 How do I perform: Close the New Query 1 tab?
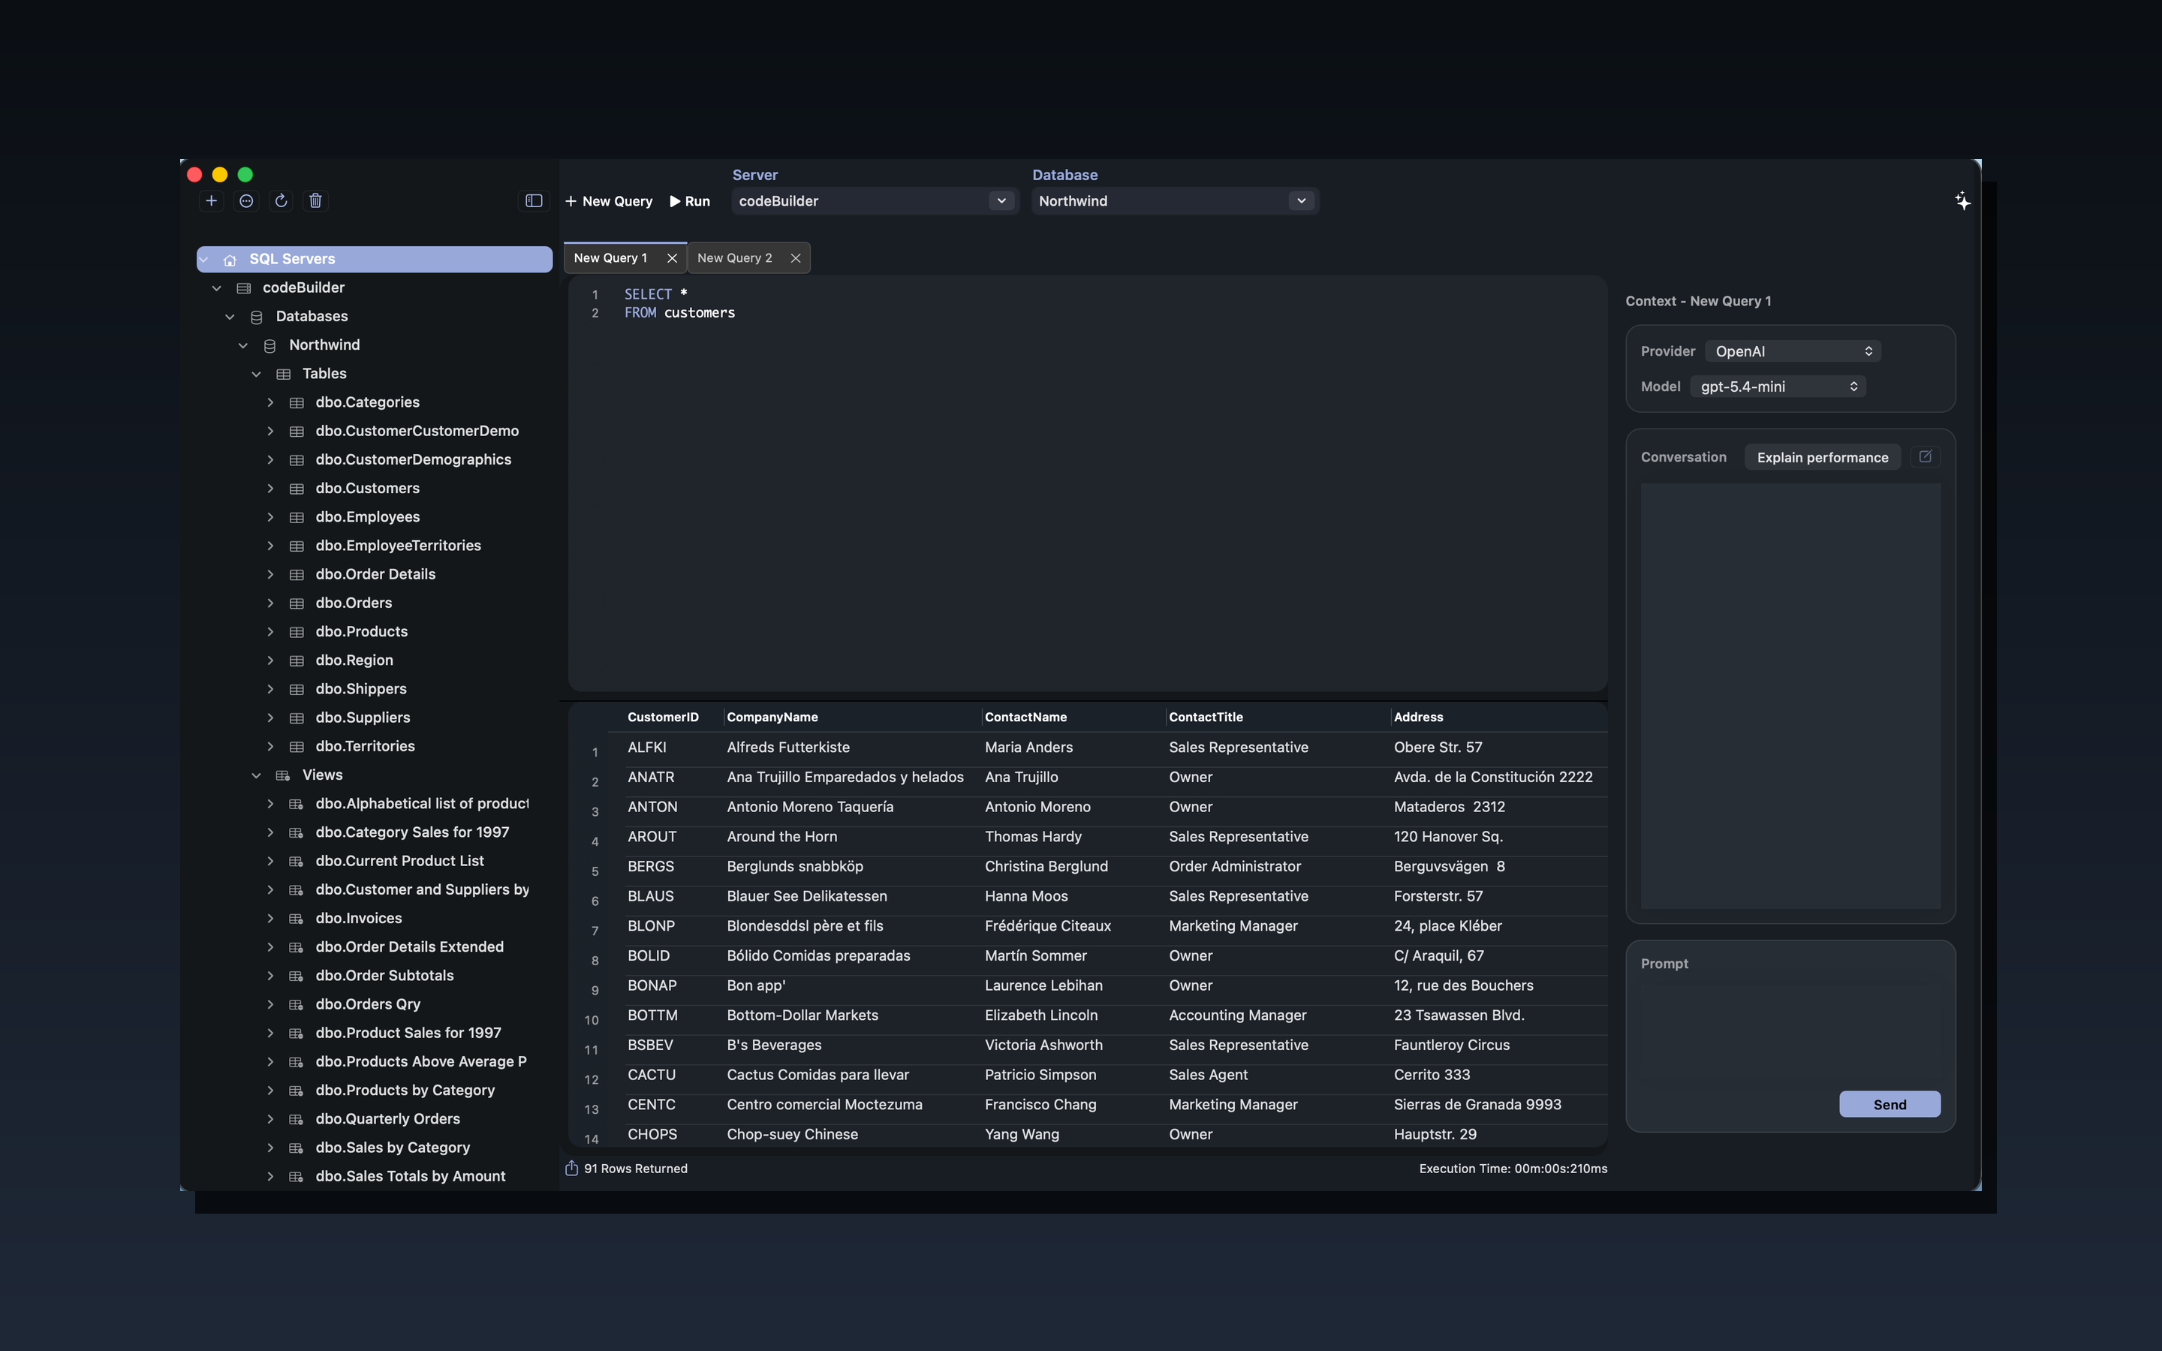click(x=673, y=257)
